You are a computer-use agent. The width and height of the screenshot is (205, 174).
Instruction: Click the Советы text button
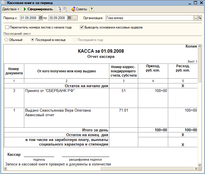[81, 9]
